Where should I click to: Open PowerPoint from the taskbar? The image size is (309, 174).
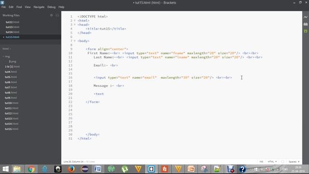point(191,169)
